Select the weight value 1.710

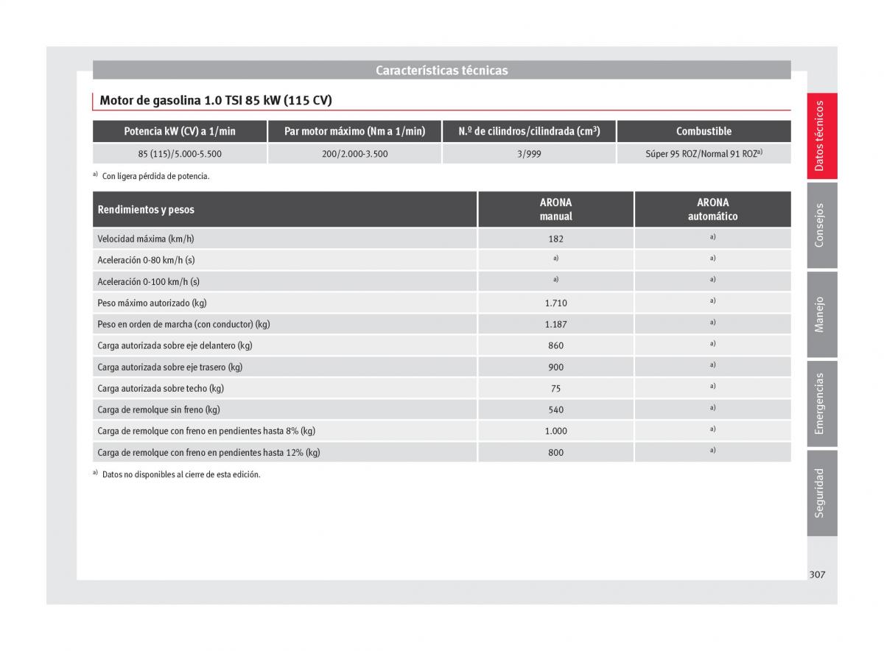click(556, 303)
